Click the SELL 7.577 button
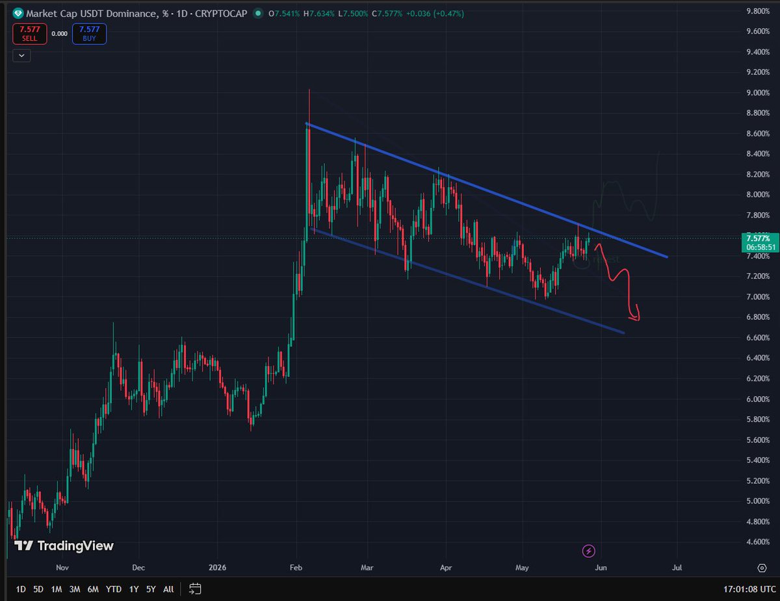The image size is (780, 601). click(29, 34)
